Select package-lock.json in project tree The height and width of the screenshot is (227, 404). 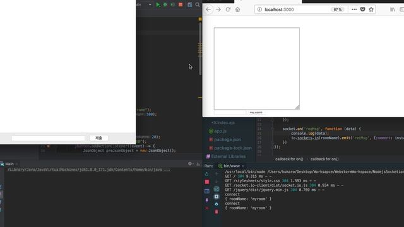pos(230,148)
